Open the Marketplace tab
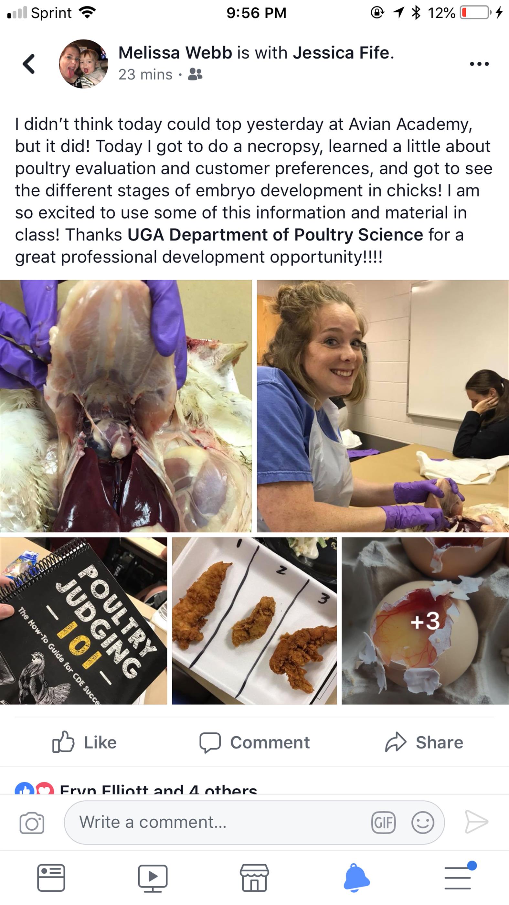Screen dimensions: 509x905 click(254, 878)
